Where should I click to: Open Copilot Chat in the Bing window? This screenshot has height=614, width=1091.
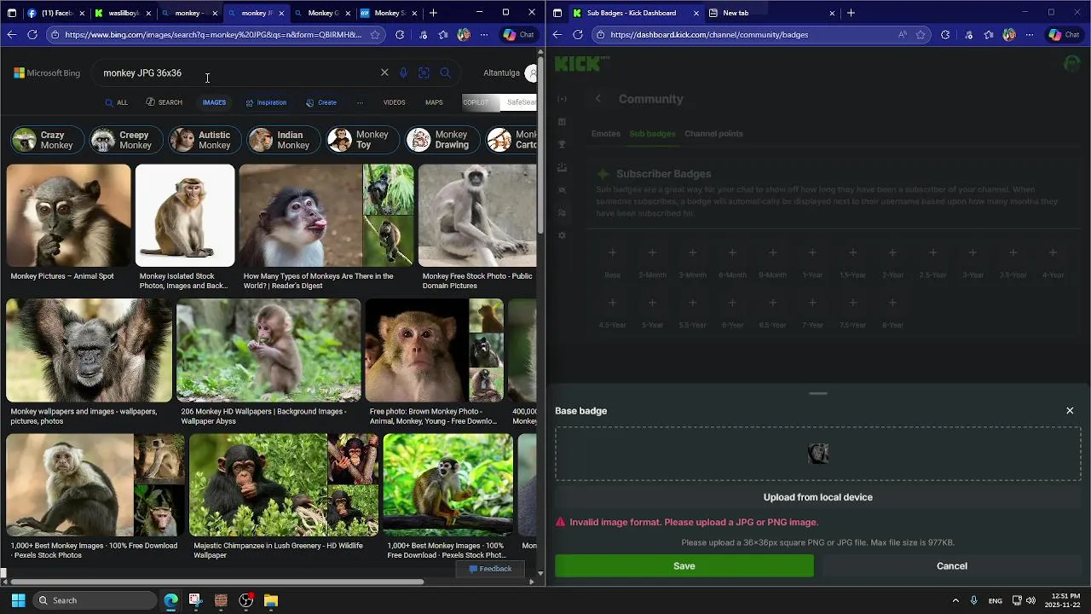[x=518, y=35]
